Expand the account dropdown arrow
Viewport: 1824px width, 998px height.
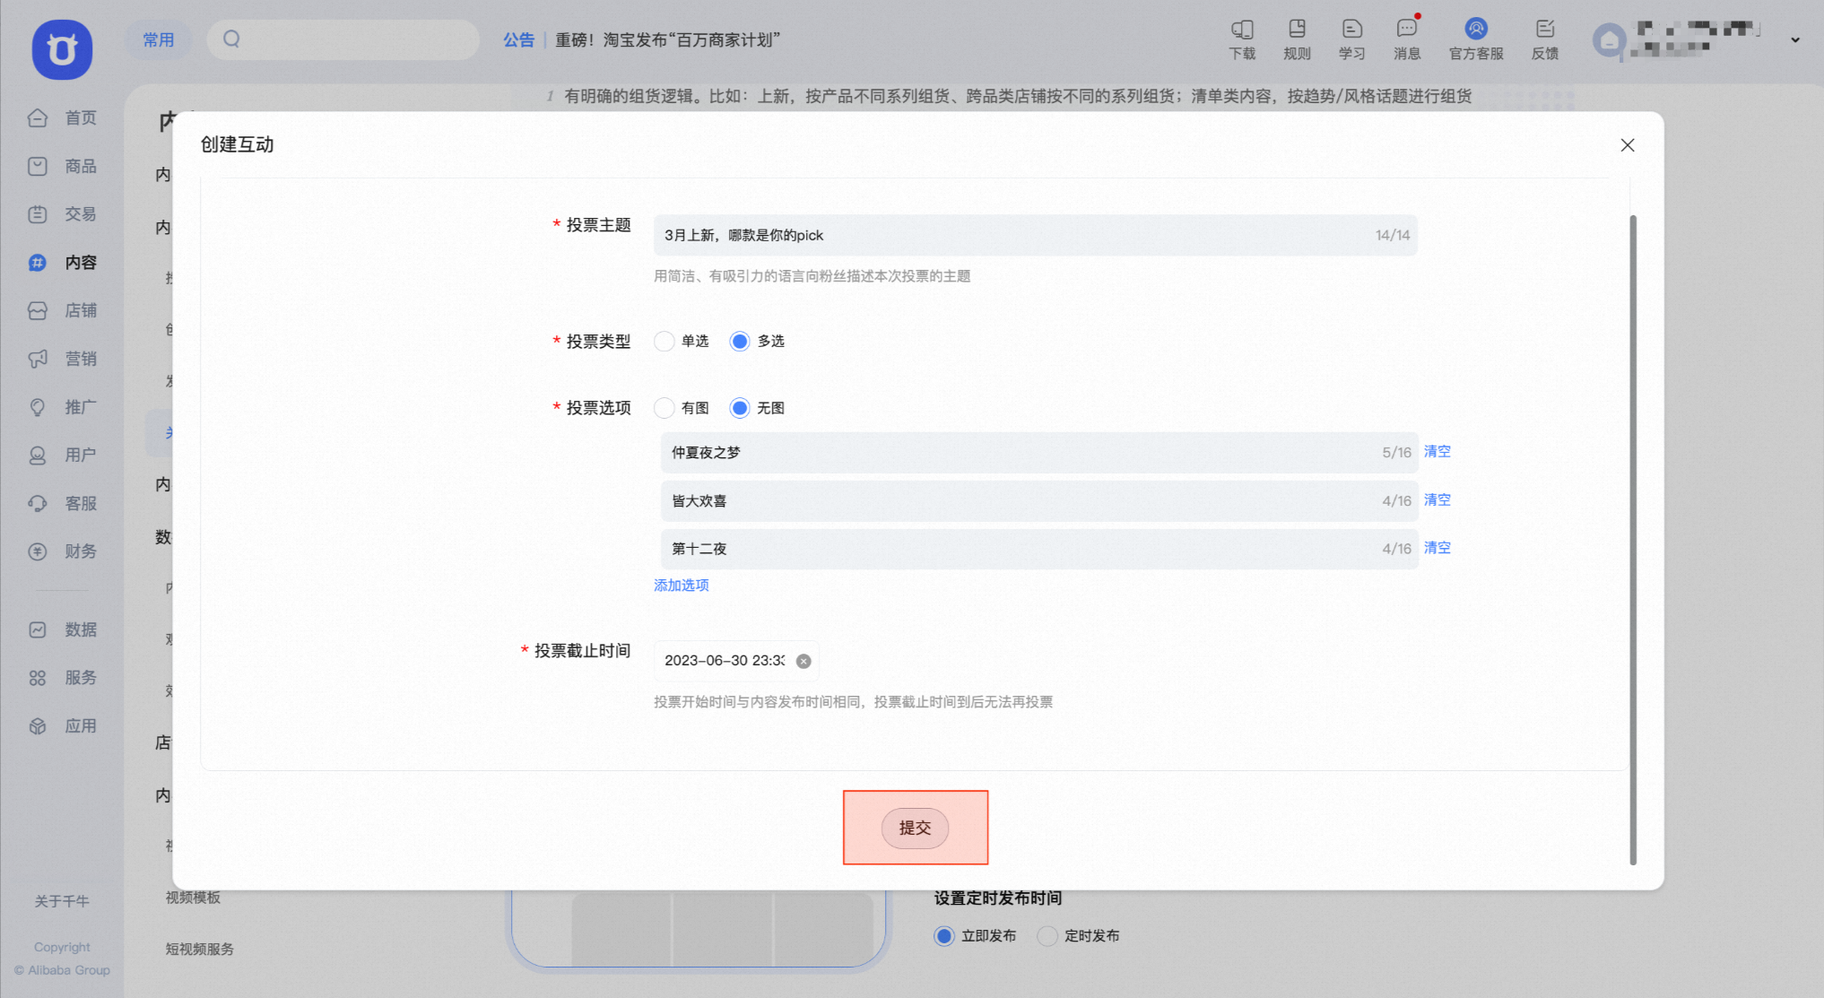coord(1795,39)
